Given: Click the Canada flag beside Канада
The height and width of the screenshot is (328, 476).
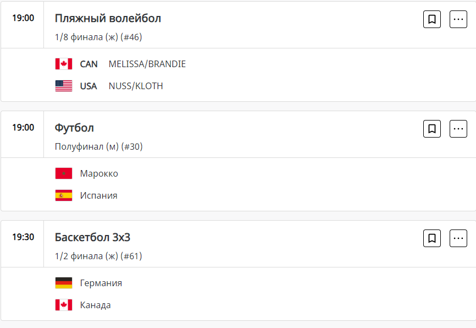Looking at the screenshot, I should pos(64,305).
